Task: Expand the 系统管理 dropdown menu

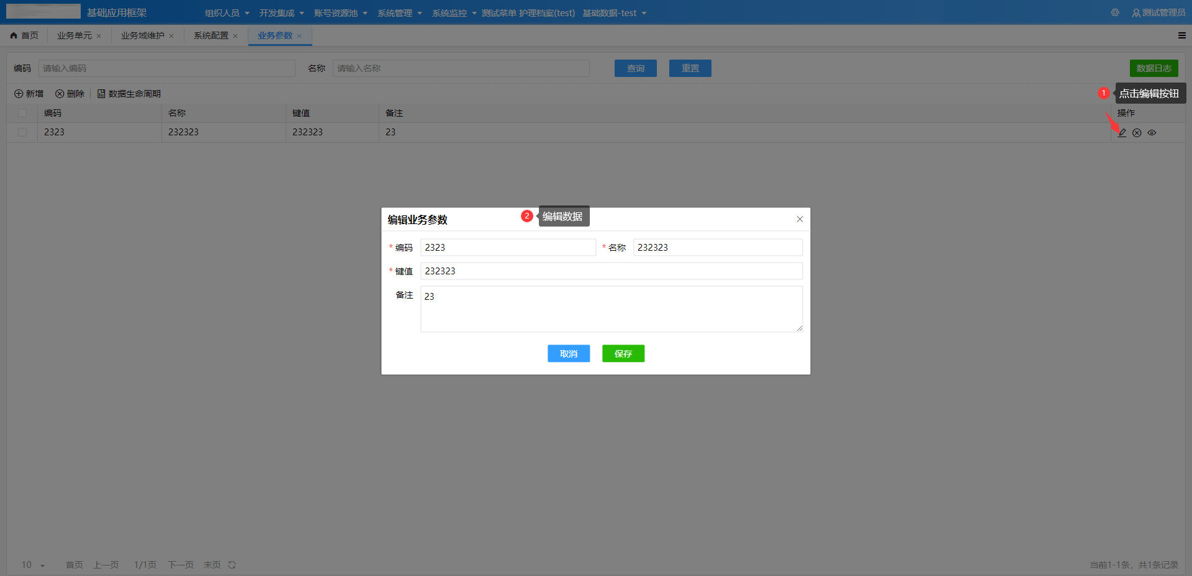Action: click(x=399, y=13)
